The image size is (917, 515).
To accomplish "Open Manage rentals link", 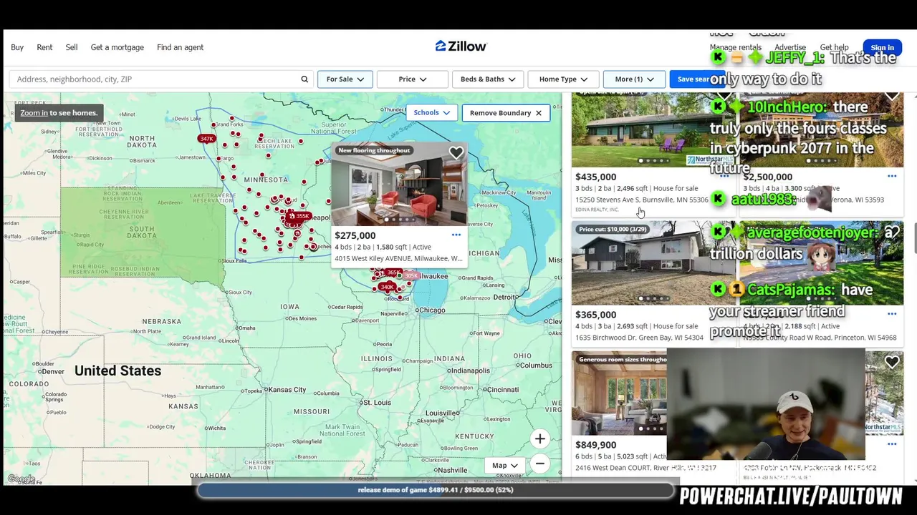I will click(736, 47).
